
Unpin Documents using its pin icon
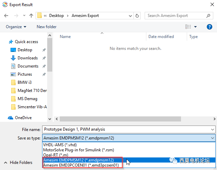tap(44, 66)
